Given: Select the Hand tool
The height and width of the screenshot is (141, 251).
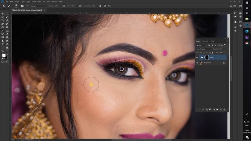Looking at the screenshot, I should (x=7, y=48).
